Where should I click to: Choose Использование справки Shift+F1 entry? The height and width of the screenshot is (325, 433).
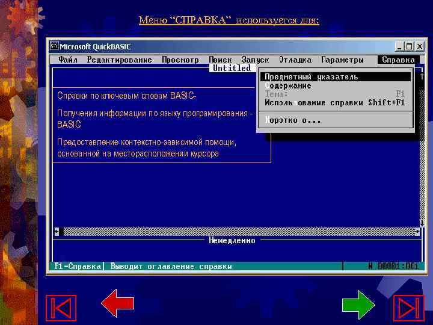click(335, 102)
